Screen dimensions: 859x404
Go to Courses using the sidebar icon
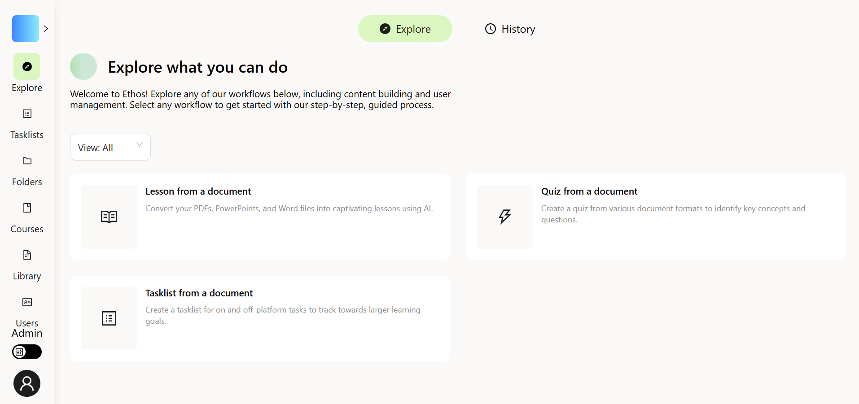27,208
